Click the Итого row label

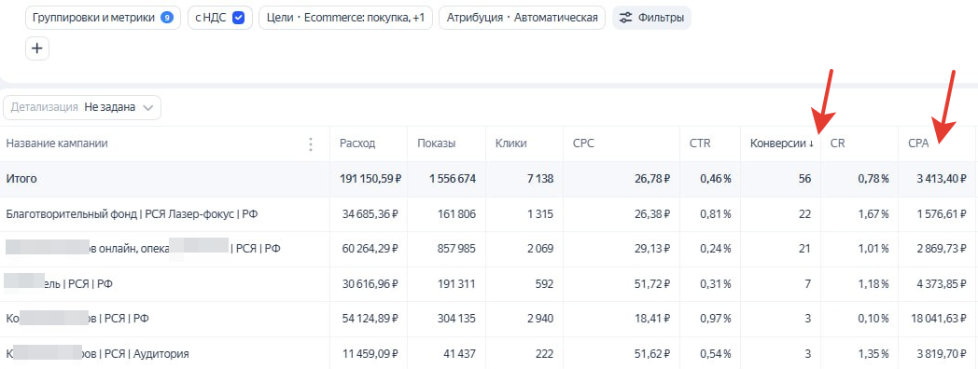click(21, 179)
